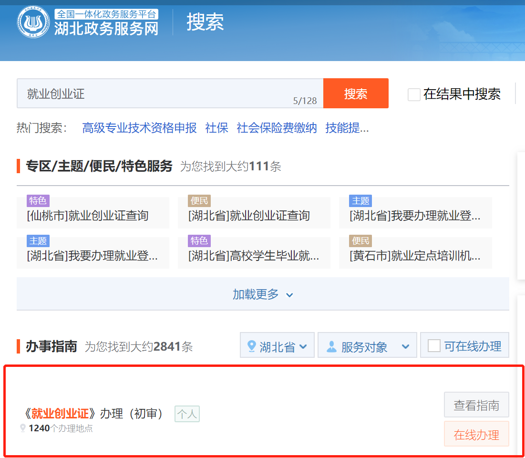Viewport: 525px width, 458px height.
Task: Enable the 在结果中搜索 checkbox
Action: tap(413, 94)
